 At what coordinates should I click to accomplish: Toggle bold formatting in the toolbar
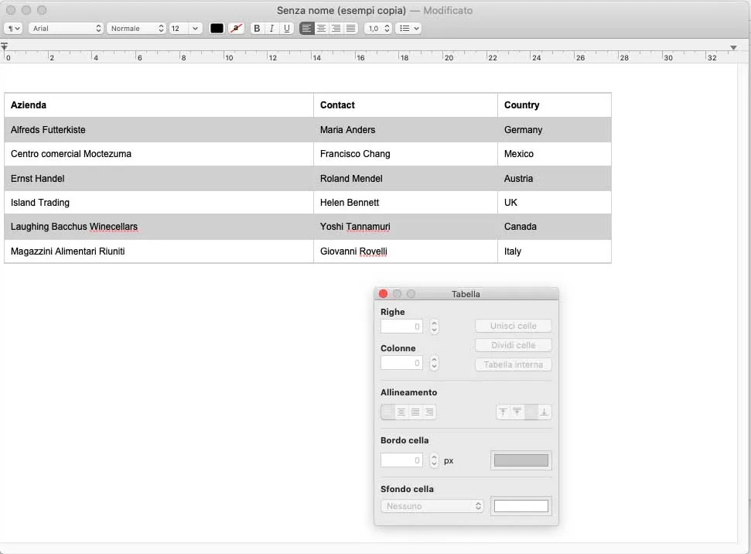pos(257,28)
